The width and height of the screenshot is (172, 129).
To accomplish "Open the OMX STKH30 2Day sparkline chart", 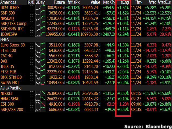I will [40, 77].
